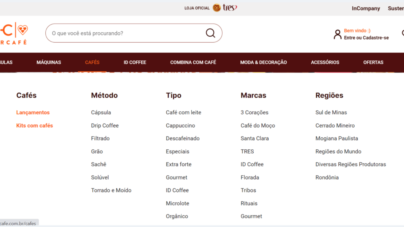
Task: Select Cappuccino type
Action: [180, 126]
